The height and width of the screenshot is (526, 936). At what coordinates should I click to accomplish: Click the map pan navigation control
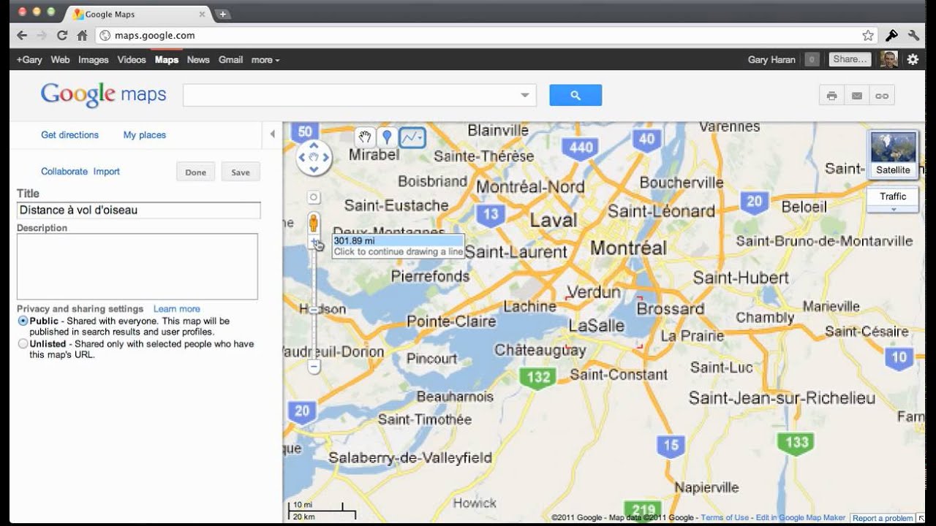click(x=314, y=157)
